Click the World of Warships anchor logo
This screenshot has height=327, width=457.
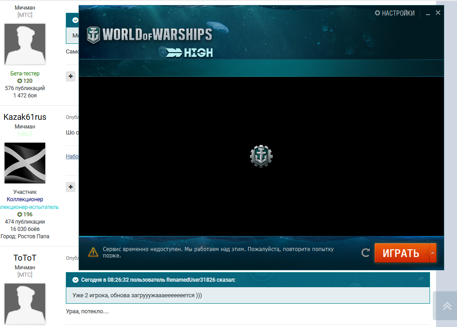(93, 35)
